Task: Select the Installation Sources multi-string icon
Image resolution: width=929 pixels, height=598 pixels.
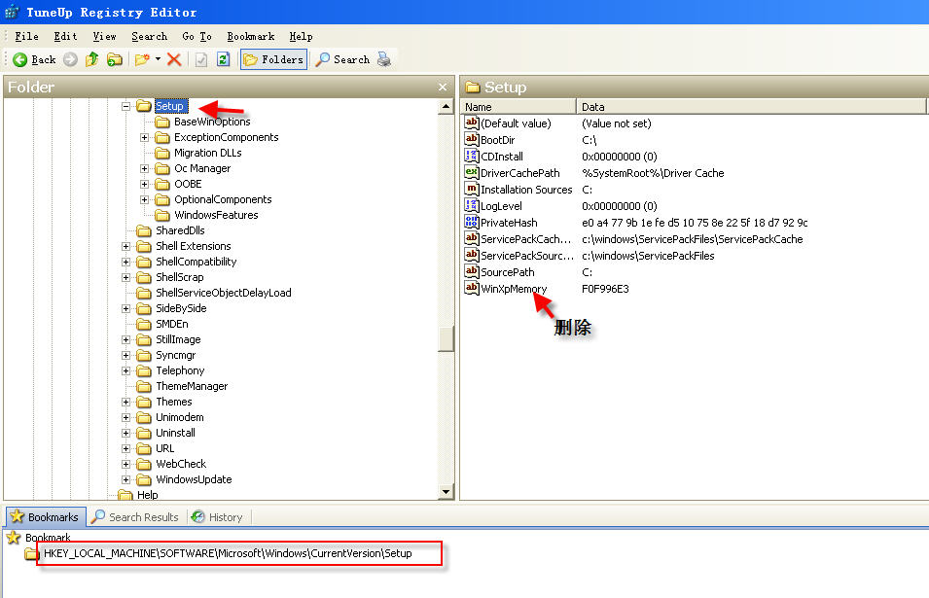Action: click(x=472, y=189)
